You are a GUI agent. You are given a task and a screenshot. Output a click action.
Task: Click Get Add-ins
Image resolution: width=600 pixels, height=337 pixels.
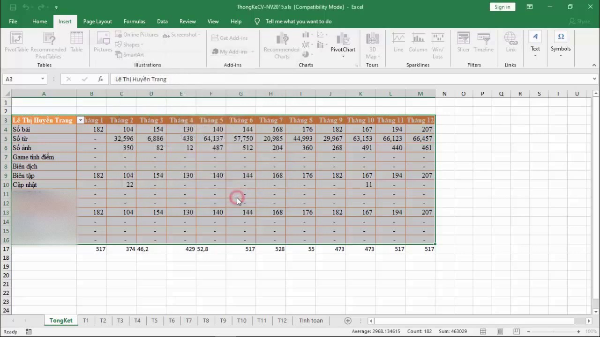(x=230, y=38)
